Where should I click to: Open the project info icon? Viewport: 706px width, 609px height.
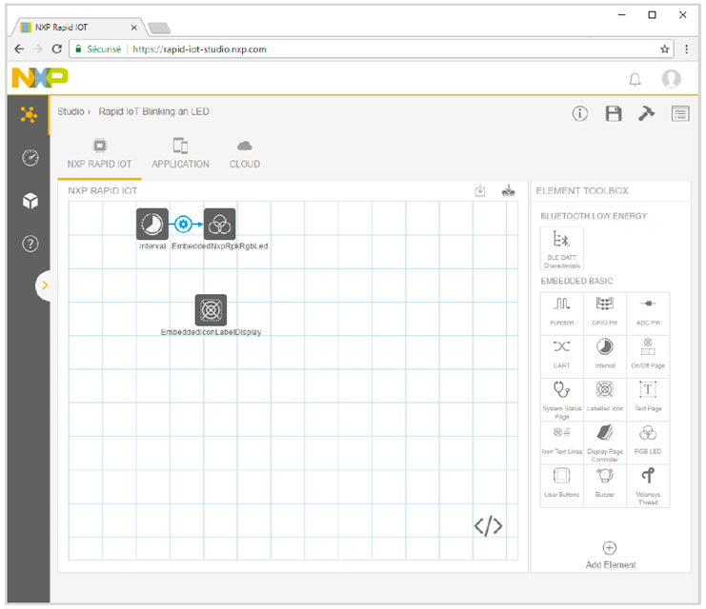pyautogui.click(x=580, y=113)
